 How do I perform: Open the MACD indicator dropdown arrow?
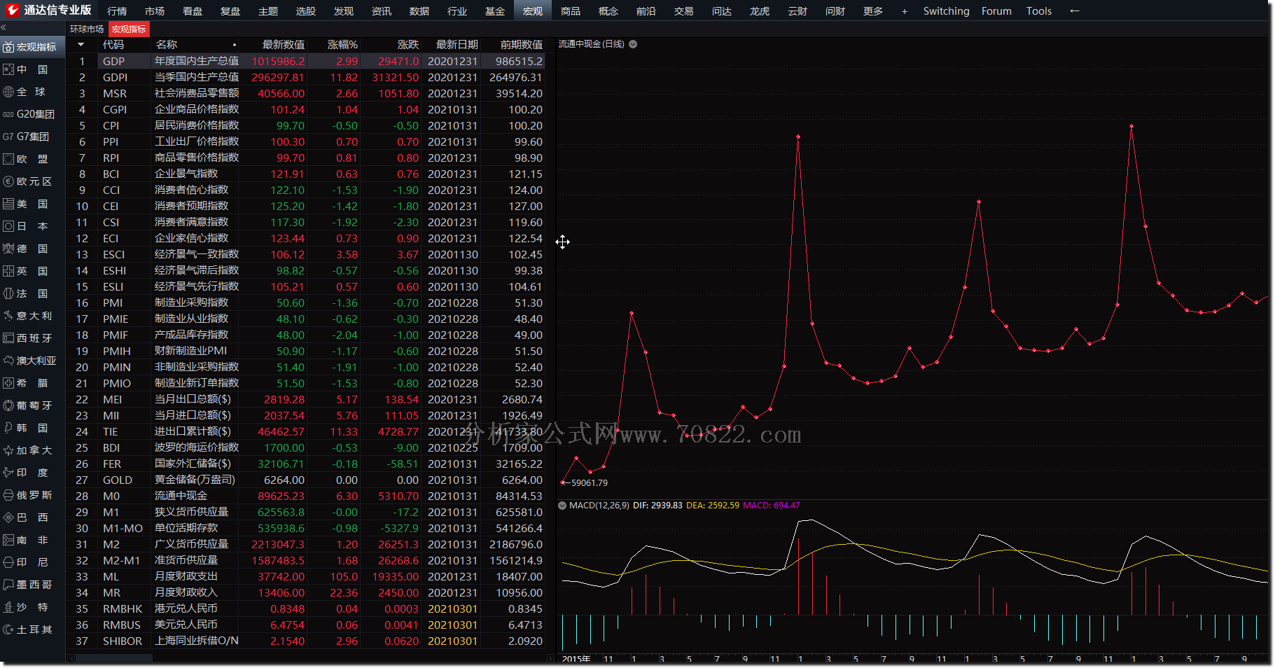click(x=562, y=506)
